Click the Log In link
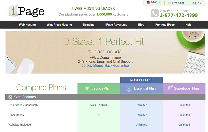 click(196, 3)
